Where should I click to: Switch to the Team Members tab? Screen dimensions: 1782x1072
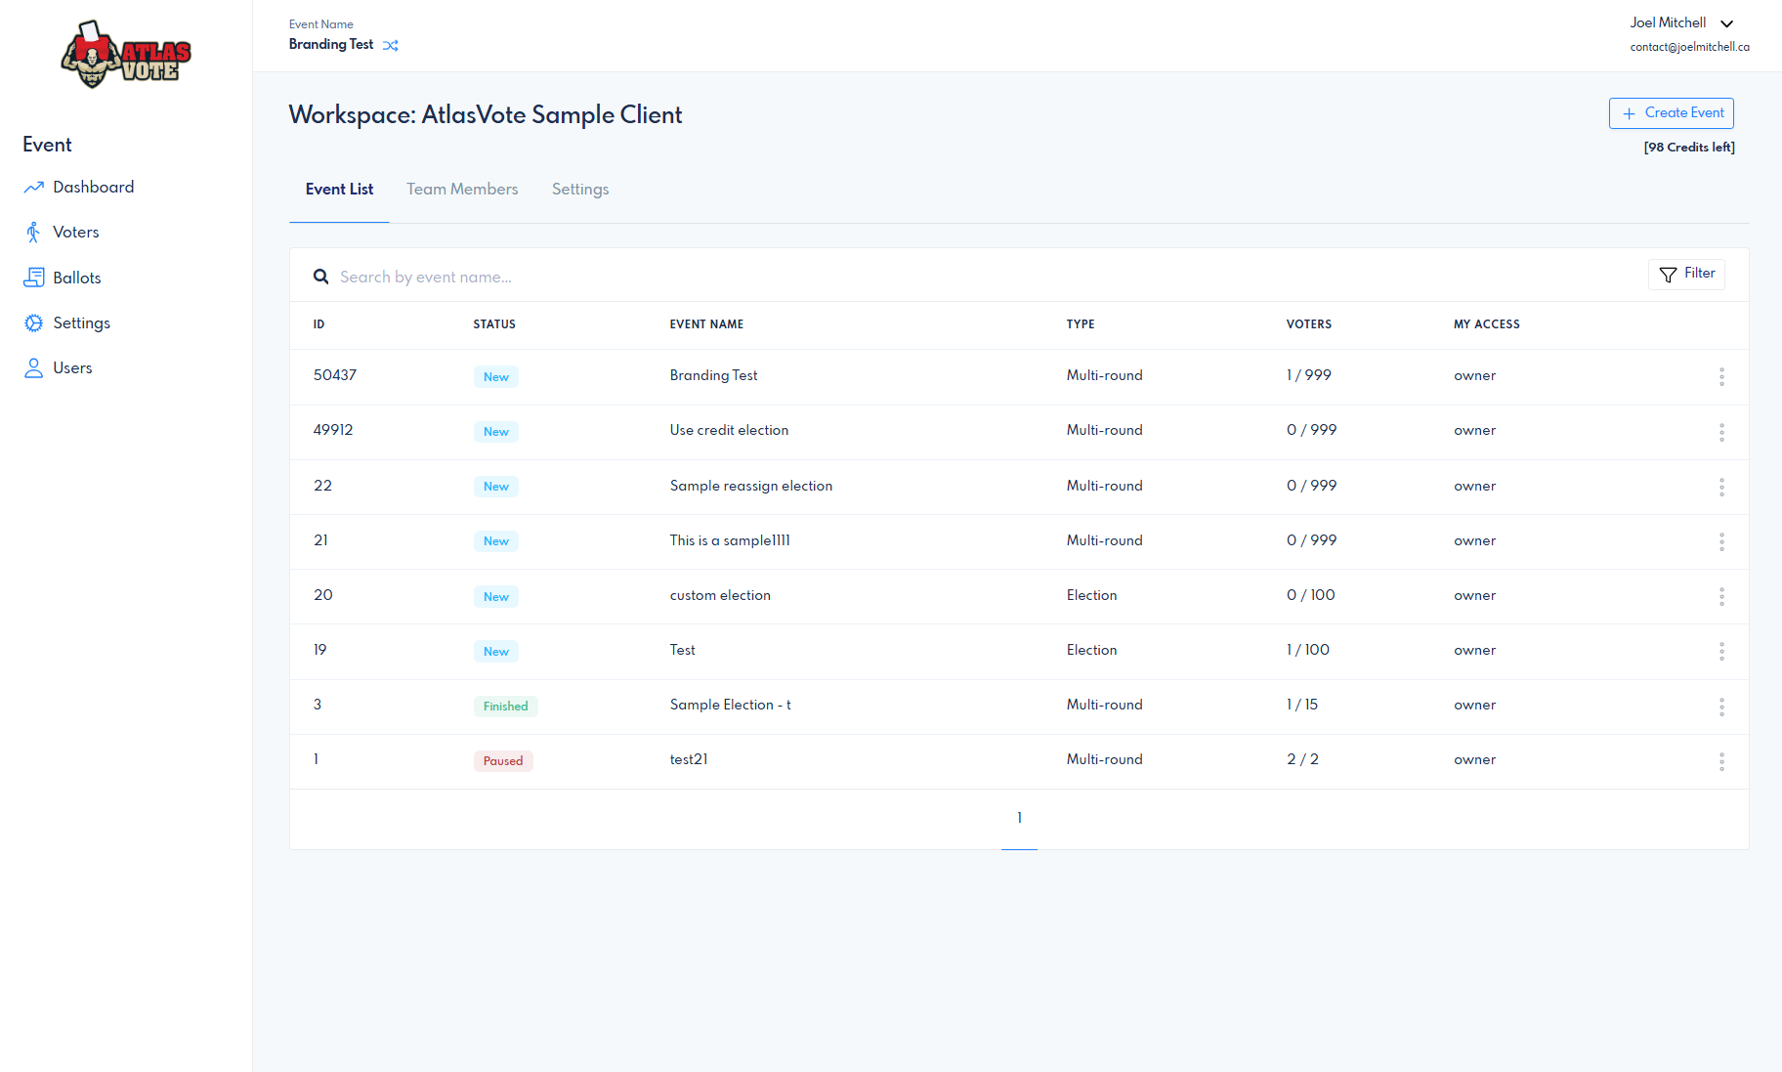point(462,190)
